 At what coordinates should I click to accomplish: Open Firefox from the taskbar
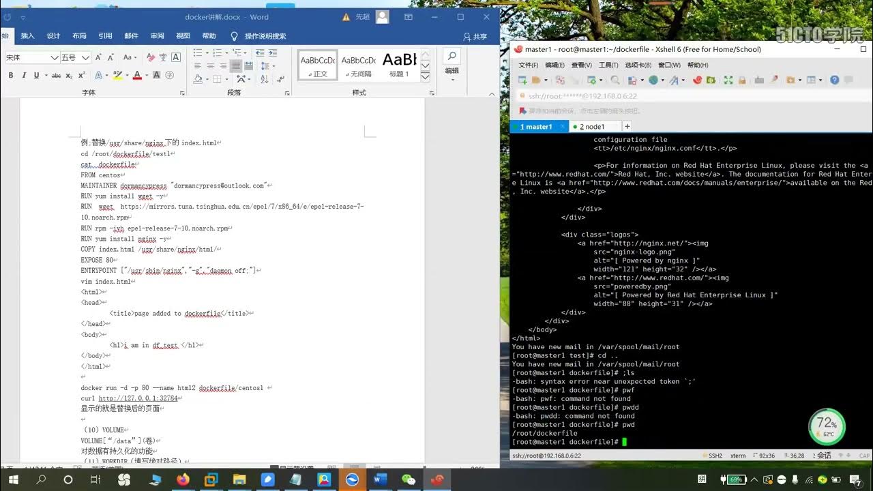(x=183, y=479)
